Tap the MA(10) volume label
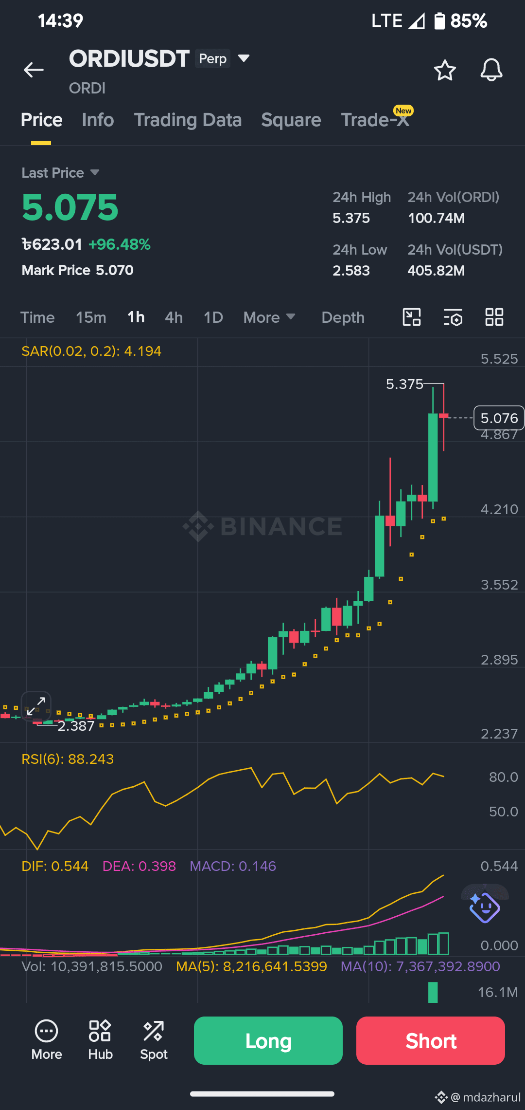The height and width of the screenshot is (1110, 525). click(x=420, y=966)
